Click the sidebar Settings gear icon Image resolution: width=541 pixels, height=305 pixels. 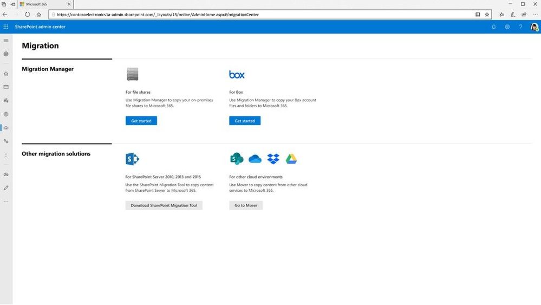click(x=6, y=114)
